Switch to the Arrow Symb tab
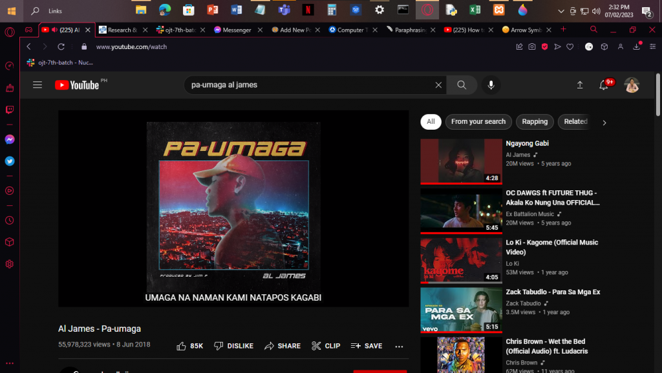The height and width of the screenshot is (373, 662). (526, 30)
